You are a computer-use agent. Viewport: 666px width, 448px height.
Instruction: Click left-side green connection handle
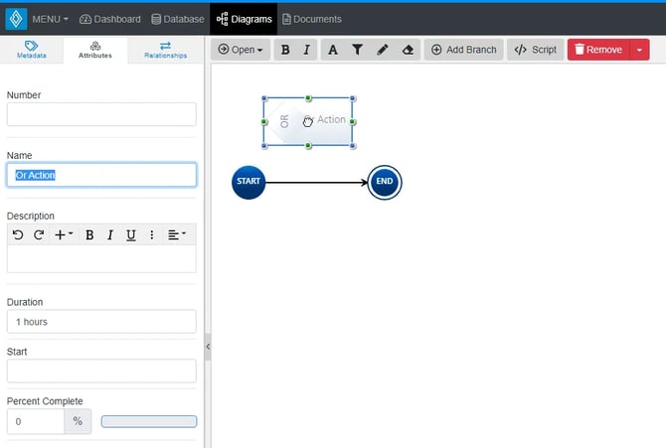[x=264, y=122]
